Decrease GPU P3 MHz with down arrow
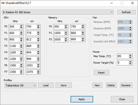This screenshot has height=105, width=138. pyautogui.click(x=21, y=47)
